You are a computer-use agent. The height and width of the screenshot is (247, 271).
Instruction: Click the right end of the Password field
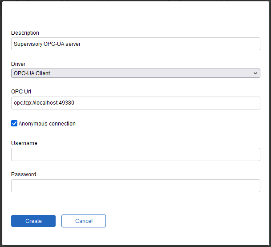tap(255, 186)
